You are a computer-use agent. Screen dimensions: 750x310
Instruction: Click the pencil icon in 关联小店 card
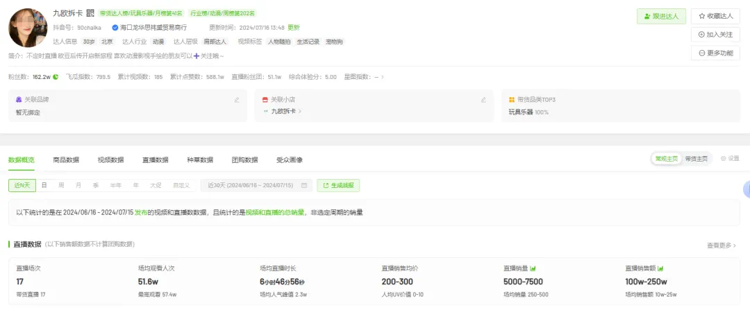click(483, 100)
